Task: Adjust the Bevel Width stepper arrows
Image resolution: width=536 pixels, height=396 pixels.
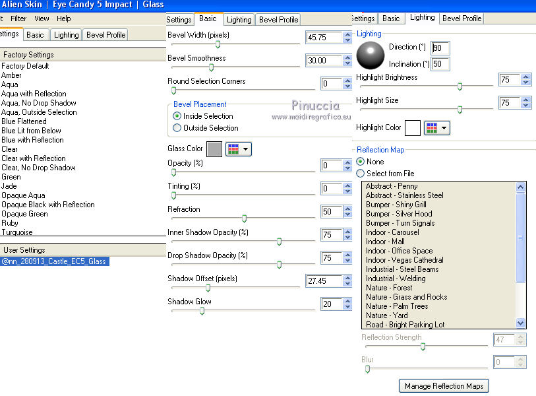Action: click(x=347, y=38)
